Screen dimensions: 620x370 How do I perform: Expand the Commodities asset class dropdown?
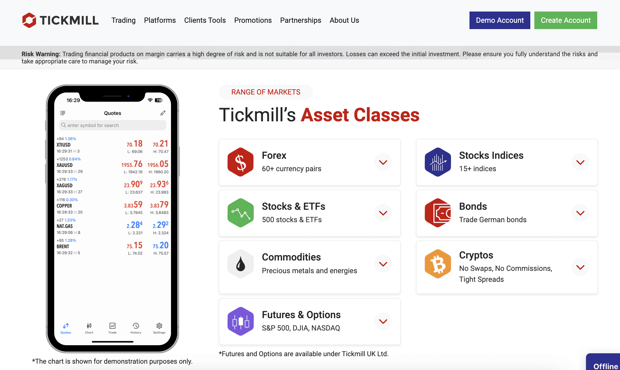pos(382,263)
